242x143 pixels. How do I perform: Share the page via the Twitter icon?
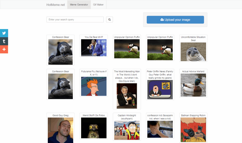coord(4,33)
